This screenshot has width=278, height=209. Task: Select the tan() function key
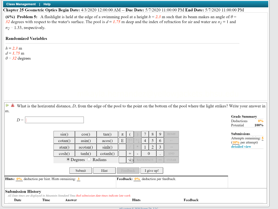(107, 134)
